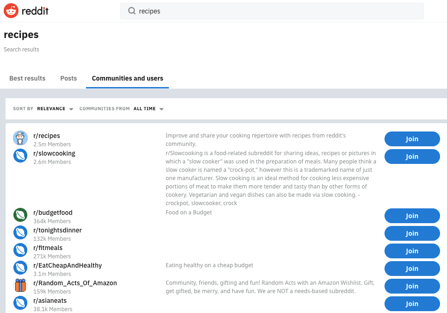
Task: Switch to the Posts tab
Action: 68,78
